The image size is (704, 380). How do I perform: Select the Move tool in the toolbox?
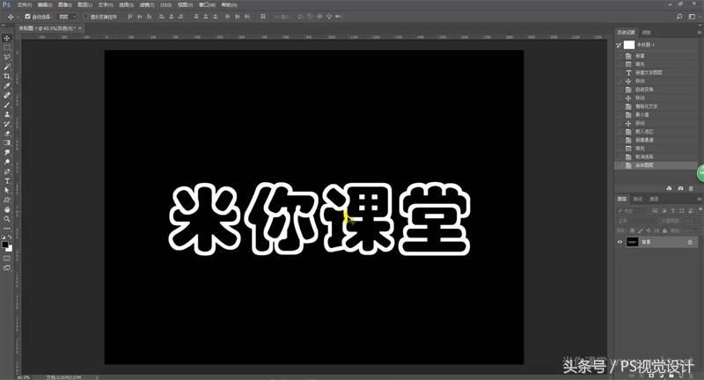(x=7, y=38)
